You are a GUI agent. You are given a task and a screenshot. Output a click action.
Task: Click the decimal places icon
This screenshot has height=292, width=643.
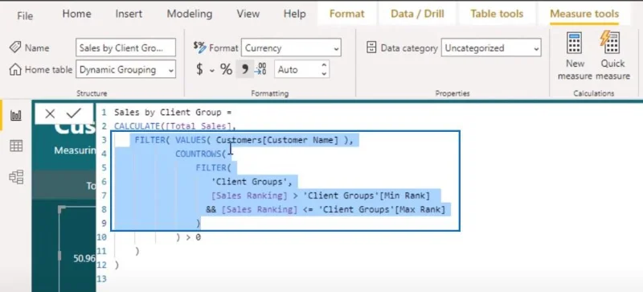point(260,69)
